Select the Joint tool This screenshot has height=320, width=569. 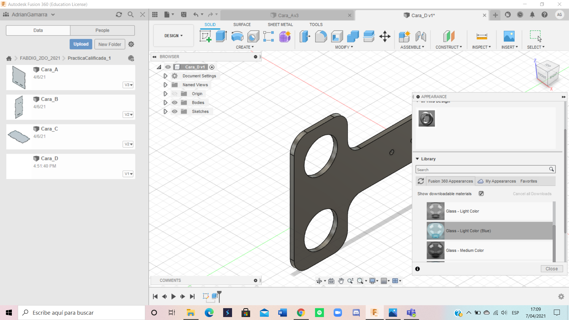[x=421, y=36]
